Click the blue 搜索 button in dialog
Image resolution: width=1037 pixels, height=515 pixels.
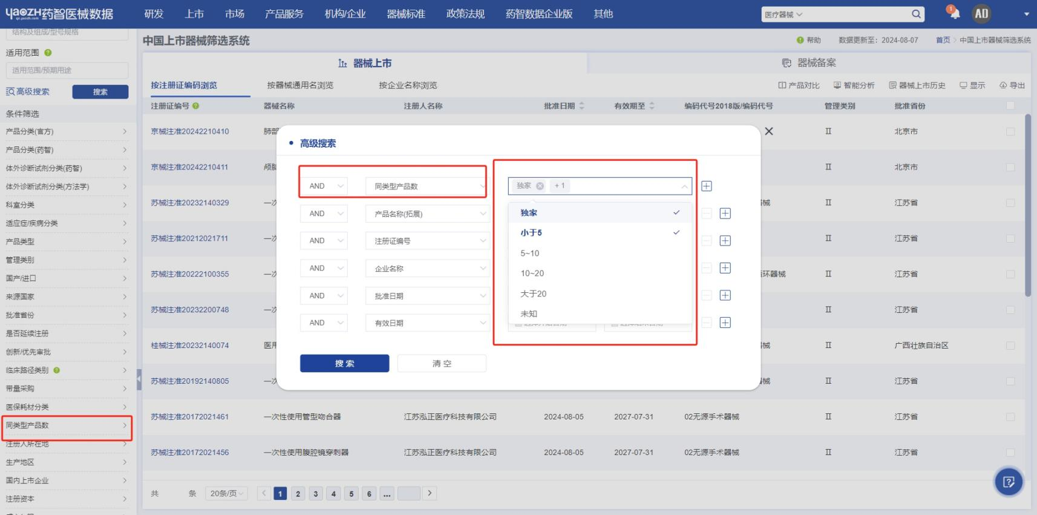344,363
